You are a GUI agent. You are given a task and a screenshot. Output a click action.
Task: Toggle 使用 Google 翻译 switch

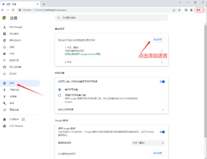(x=162, y=132)
